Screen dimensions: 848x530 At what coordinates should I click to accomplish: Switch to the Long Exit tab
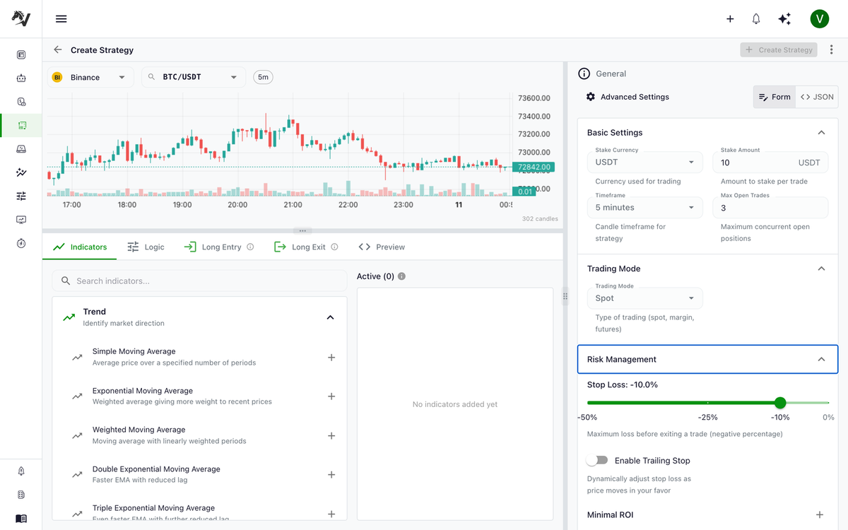(305, 247)
